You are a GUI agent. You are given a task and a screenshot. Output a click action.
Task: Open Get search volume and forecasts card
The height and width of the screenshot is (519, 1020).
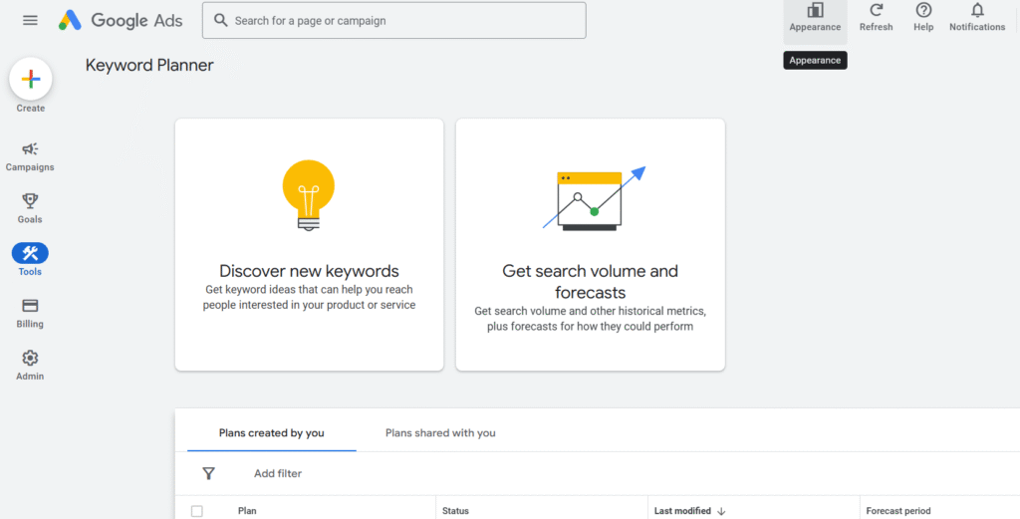pyautogui.click(x=590, y=244)
